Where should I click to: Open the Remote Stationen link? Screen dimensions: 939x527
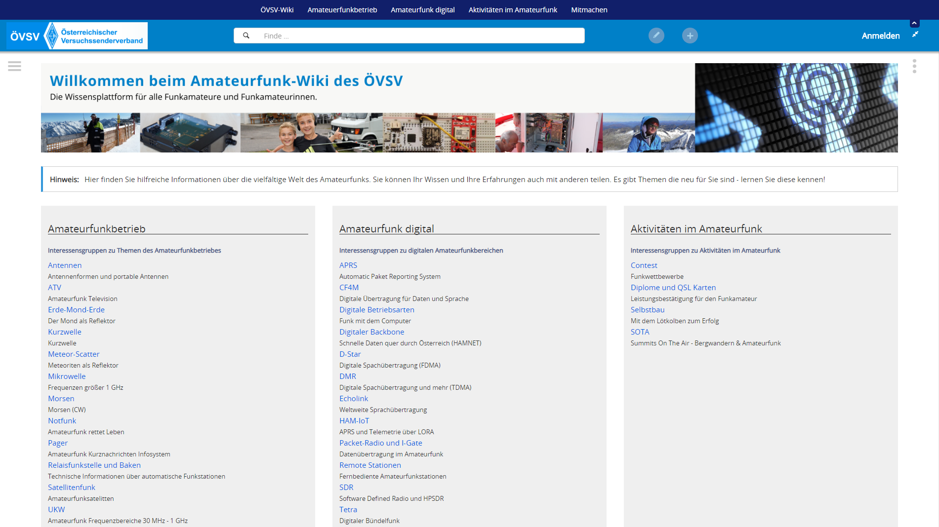click(x=370, y=465)
